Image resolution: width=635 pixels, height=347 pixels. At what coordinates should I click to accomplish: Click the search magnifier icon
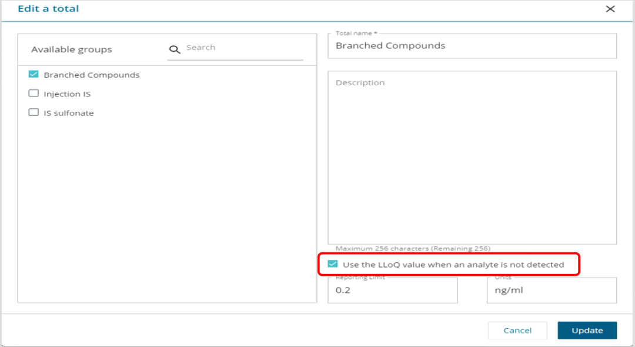175,49
